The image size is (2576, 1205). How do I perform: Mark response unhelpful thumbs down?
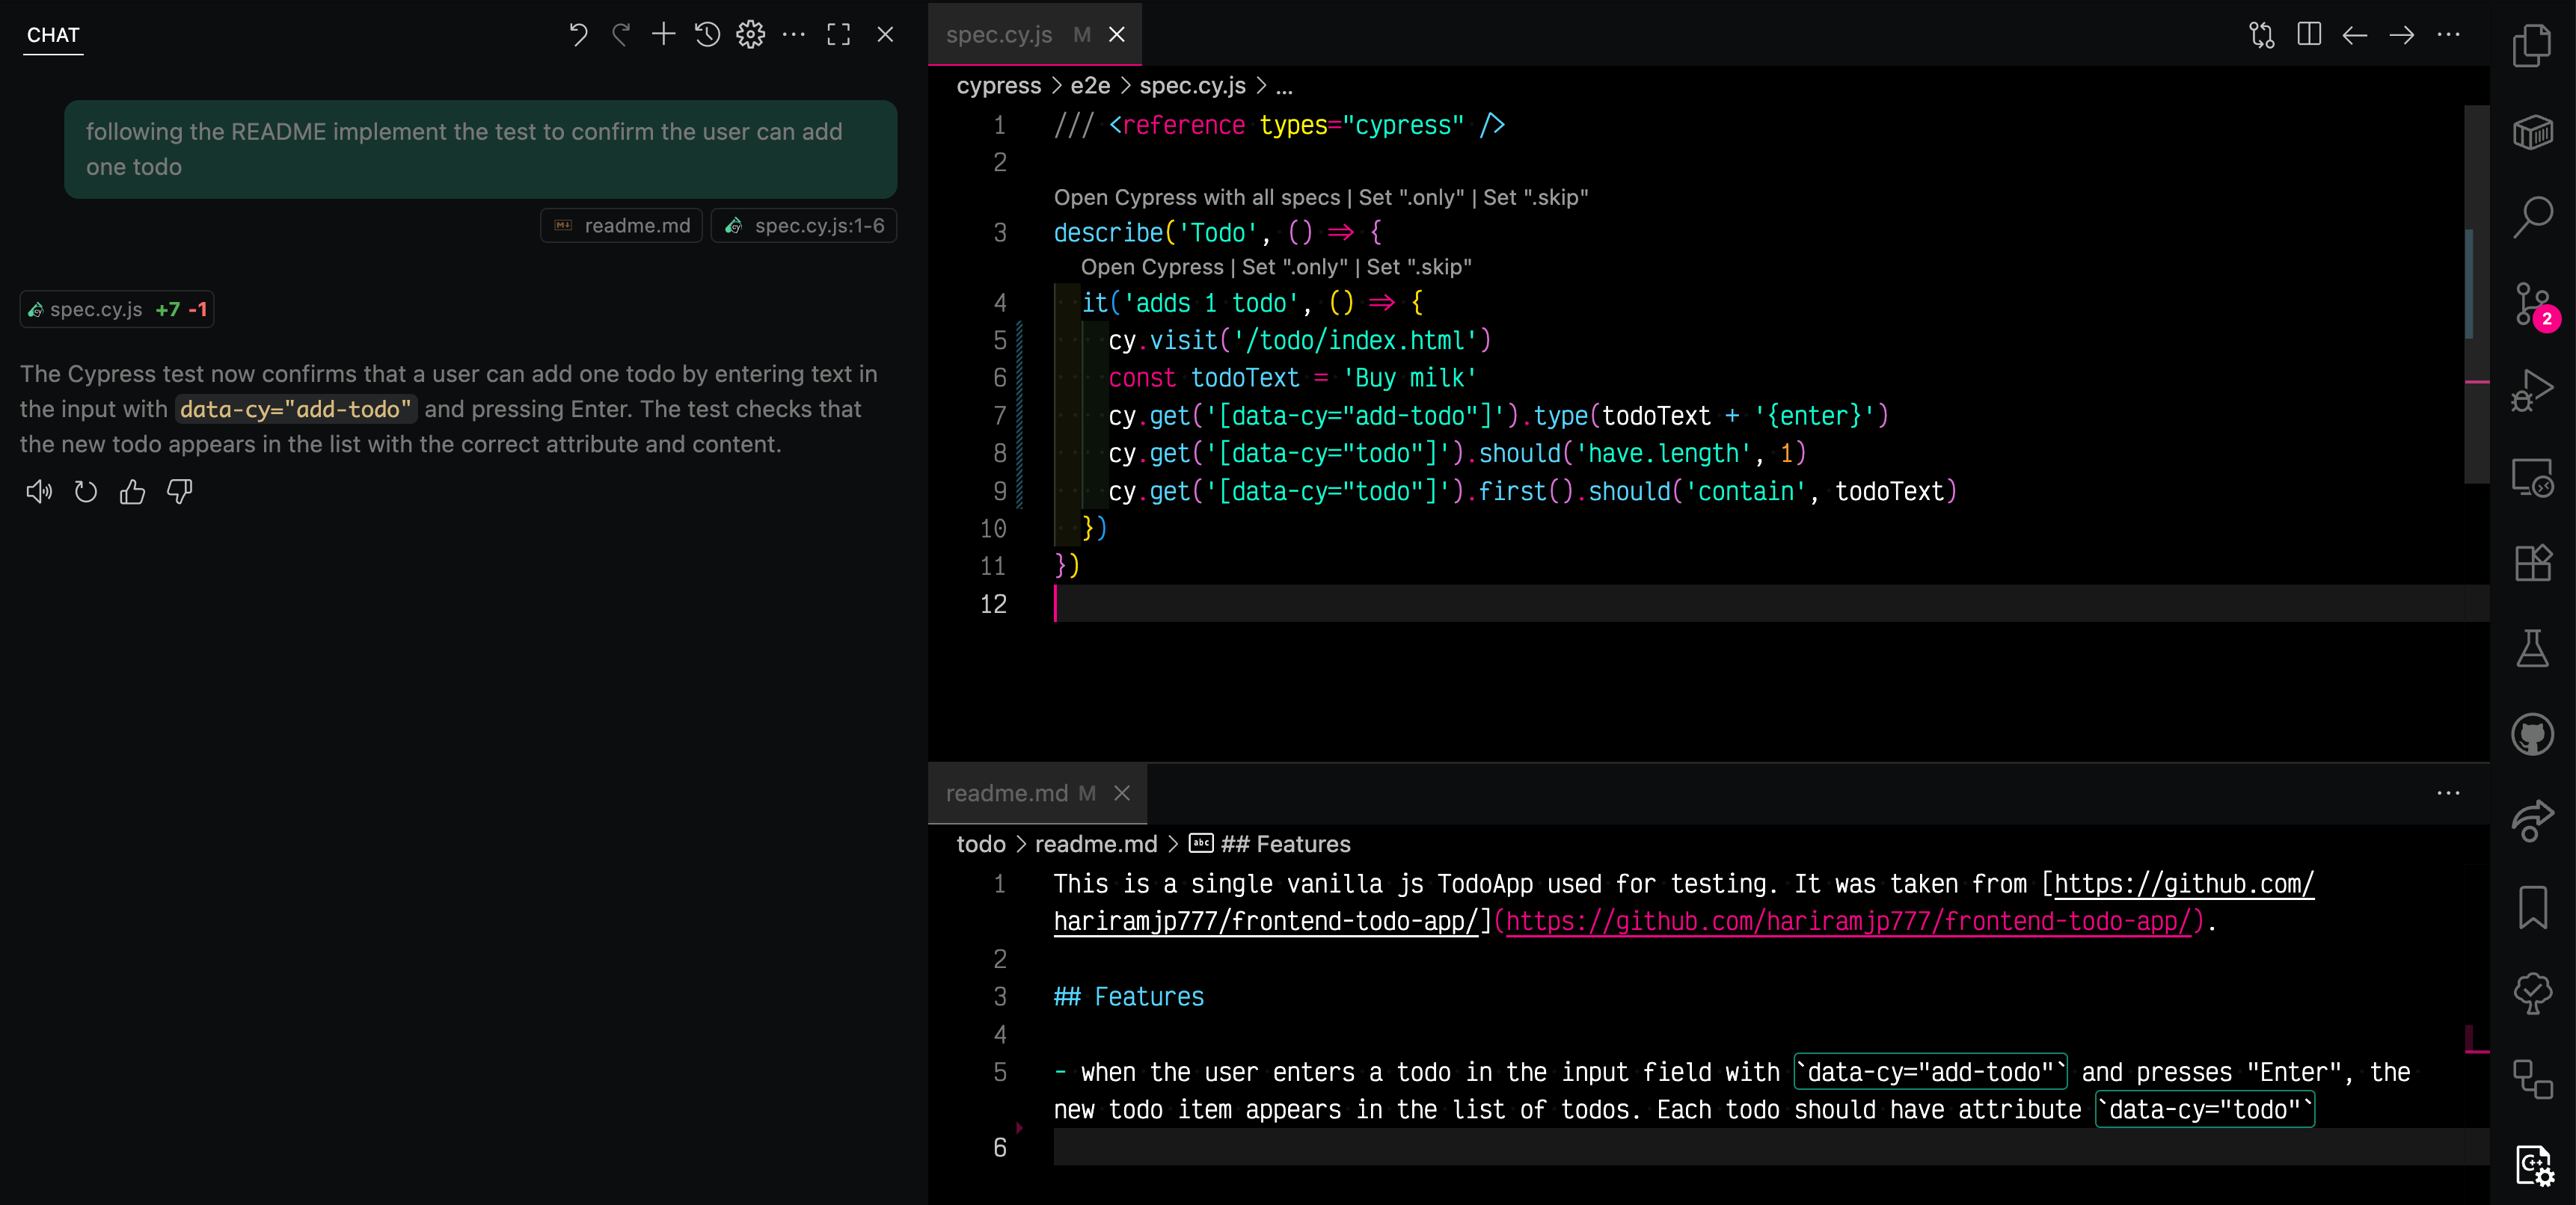click(180, 492)
